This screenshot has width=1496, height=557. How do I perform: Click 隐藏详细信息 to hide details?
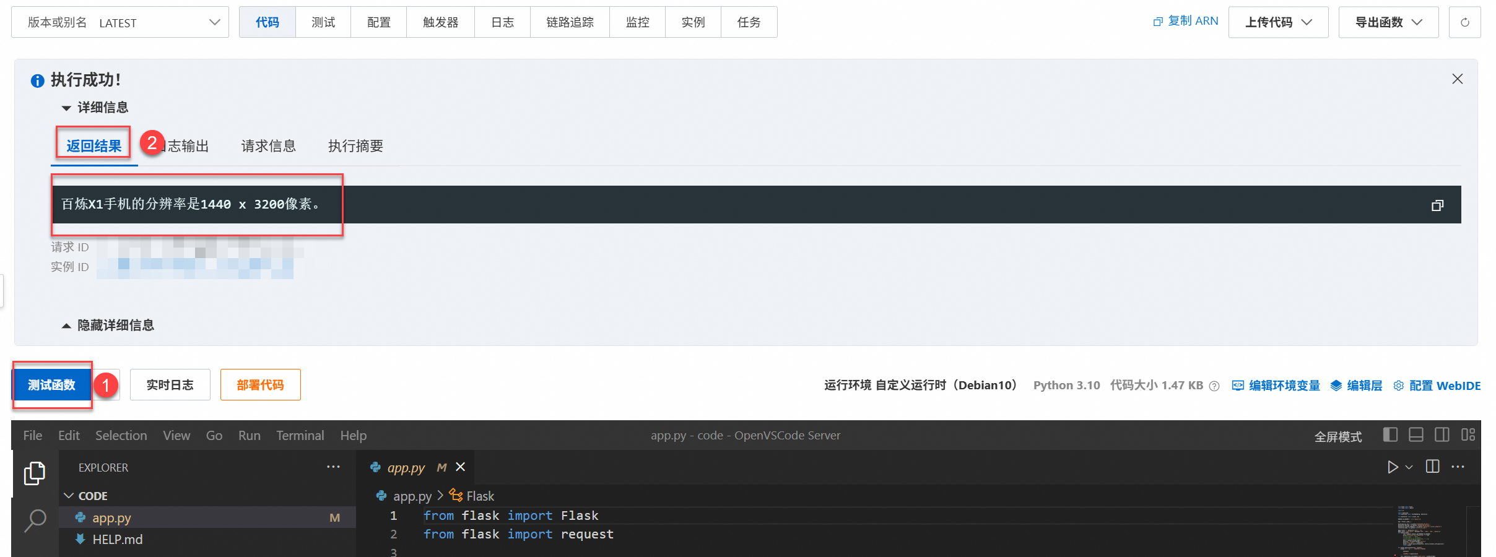(x=108, y=326)
